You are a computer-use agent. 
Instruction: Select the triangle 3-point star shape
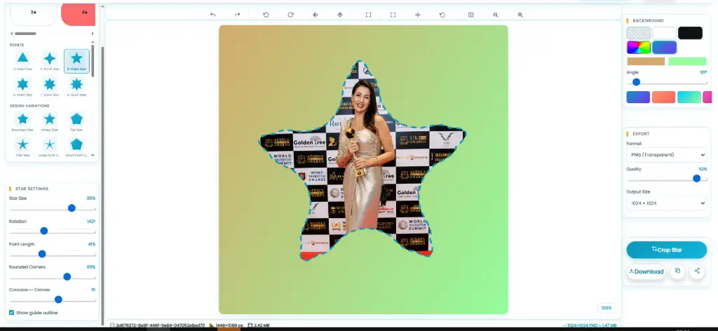pos(23,61)
